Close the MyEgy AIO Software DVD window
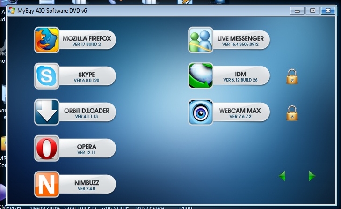Image resolution: width=341 pixels, height=209 pixels. pos(328,11)
